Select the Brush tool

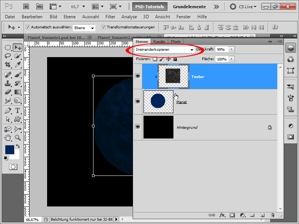point(18,75)
